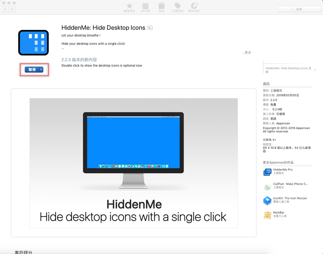The width and height of the screenshot is (323, 254).
Task: Click the 4+ age rating badge
Action: 150,28
